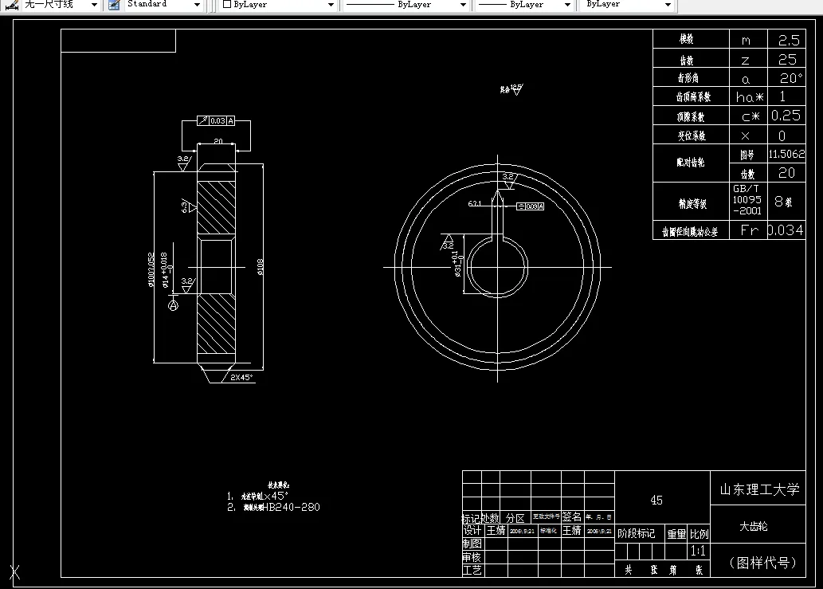
Task: Select the 比例 title block label
Action: point(700,535)
